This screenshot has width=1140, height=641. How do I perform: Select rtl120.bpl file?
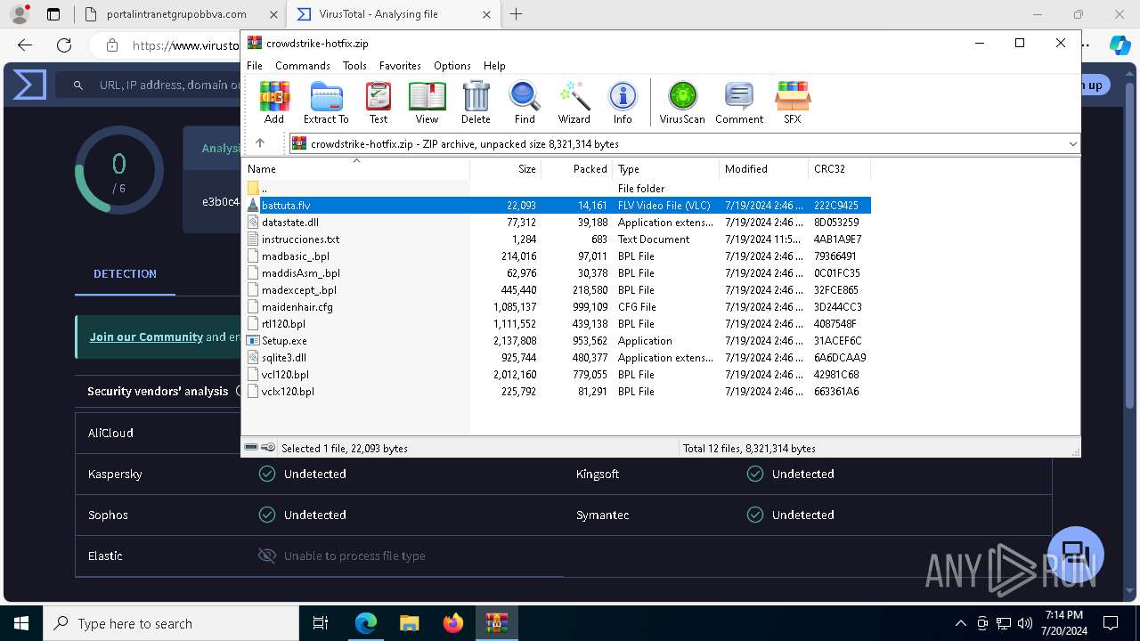pos(557,323)
